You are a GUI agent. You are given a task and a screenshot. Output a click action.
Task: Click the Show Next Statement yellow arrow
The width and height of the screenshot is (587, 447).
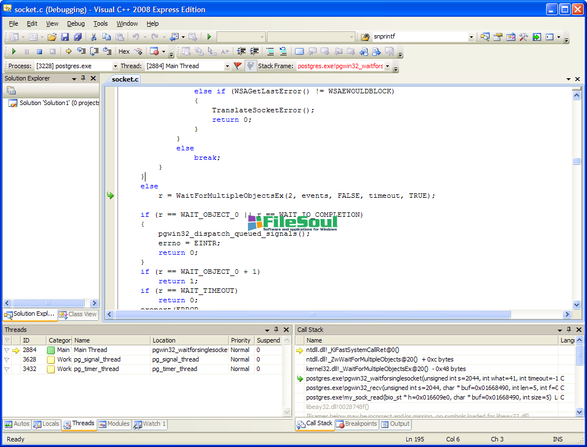pyautogui.click(x=69, y=51)
